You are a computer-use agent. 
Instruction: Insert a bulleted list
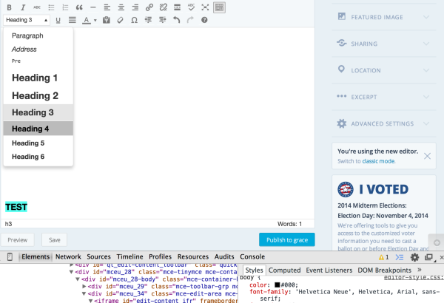[x=51, y=7]
